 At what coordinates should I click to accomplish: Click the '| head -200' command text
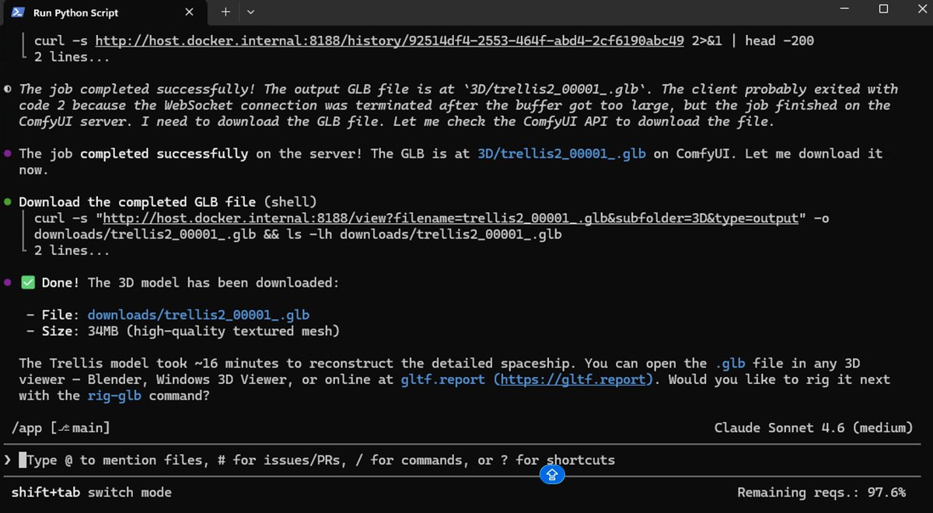(772, 40)
